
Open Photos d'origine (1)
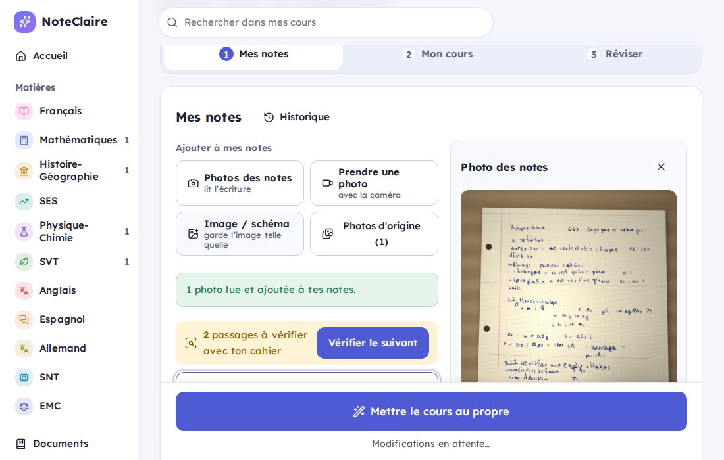point(374,234)
